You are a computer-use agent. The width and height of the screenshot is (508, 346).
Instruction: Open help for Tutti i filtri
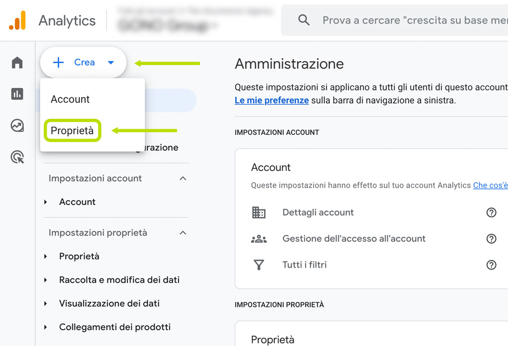tap(491, 265)
